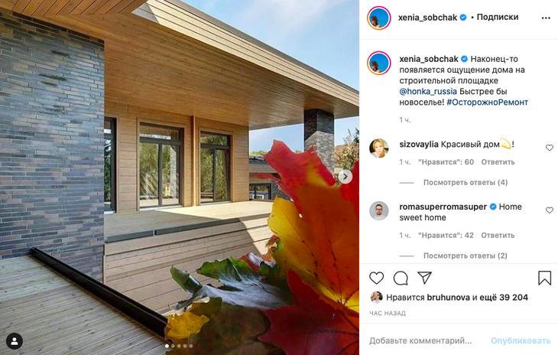Click the Опубликовать publish button
Viewport: 558px width, 355px height.
point(521,340)
